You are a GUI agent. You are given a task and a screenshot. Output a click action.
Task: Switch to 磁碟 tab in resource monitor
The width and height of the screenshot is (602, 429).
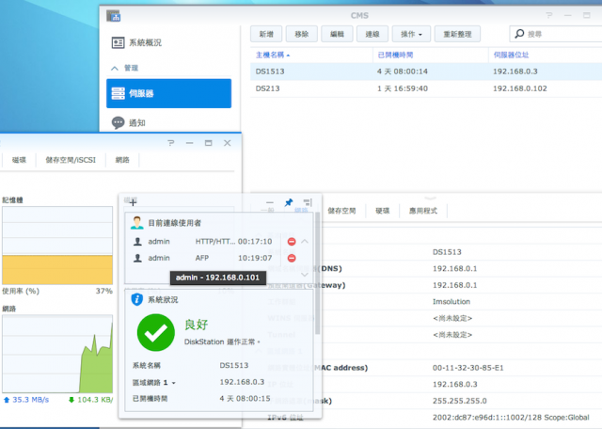point(19,160)
